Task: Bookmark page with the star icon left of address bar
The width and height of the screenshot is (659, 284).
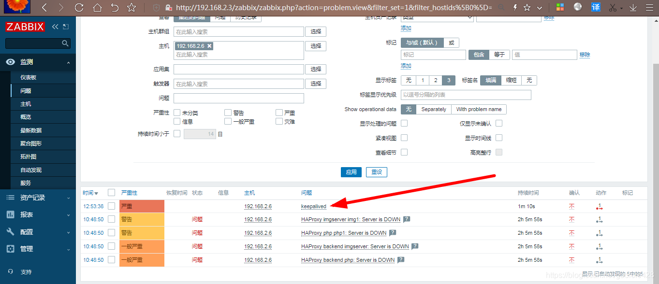Action: 132,8
